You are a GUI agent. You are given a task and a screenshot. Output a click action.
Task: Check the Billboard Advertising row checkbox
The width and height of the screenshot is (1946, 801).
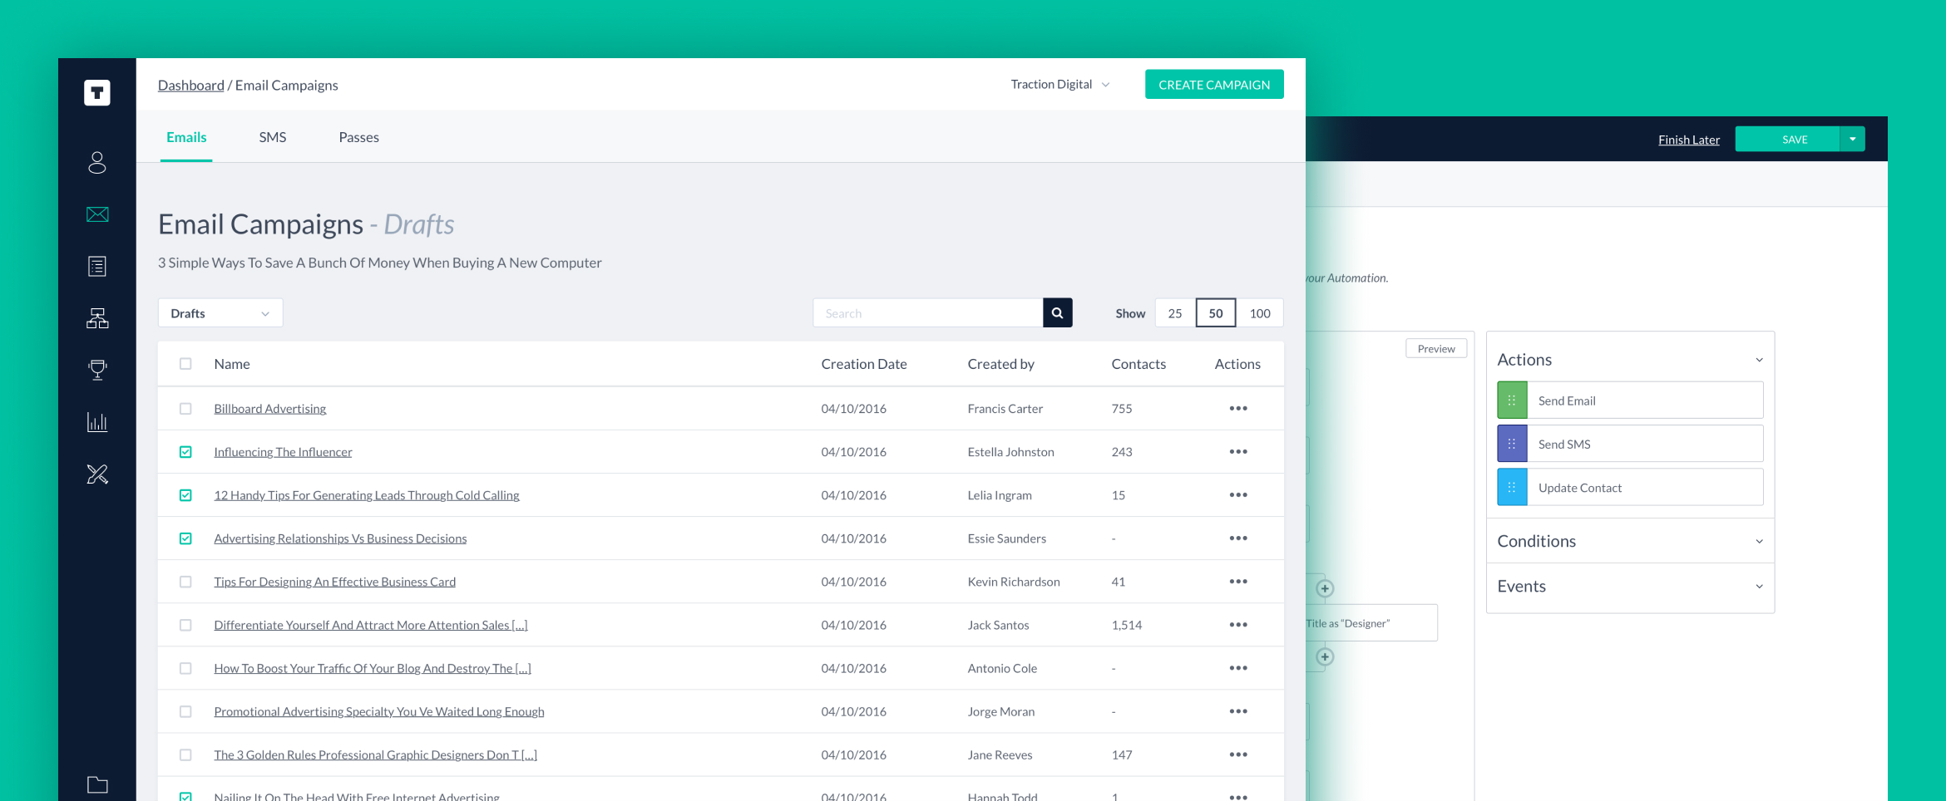tap(185, 409)
